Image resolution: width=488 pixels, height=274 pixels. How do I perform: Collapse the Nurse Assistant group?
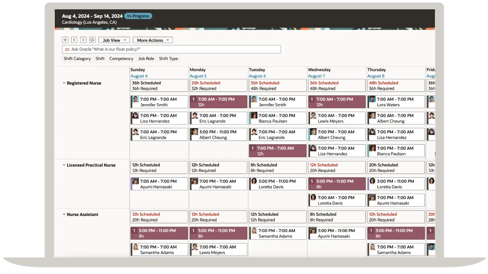pos(64,214)
